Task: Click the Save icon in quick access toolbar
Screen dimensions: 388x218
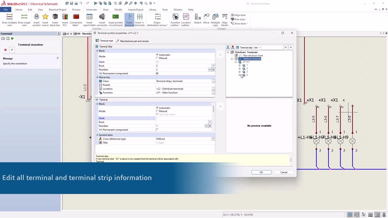Action: (72, 3)
